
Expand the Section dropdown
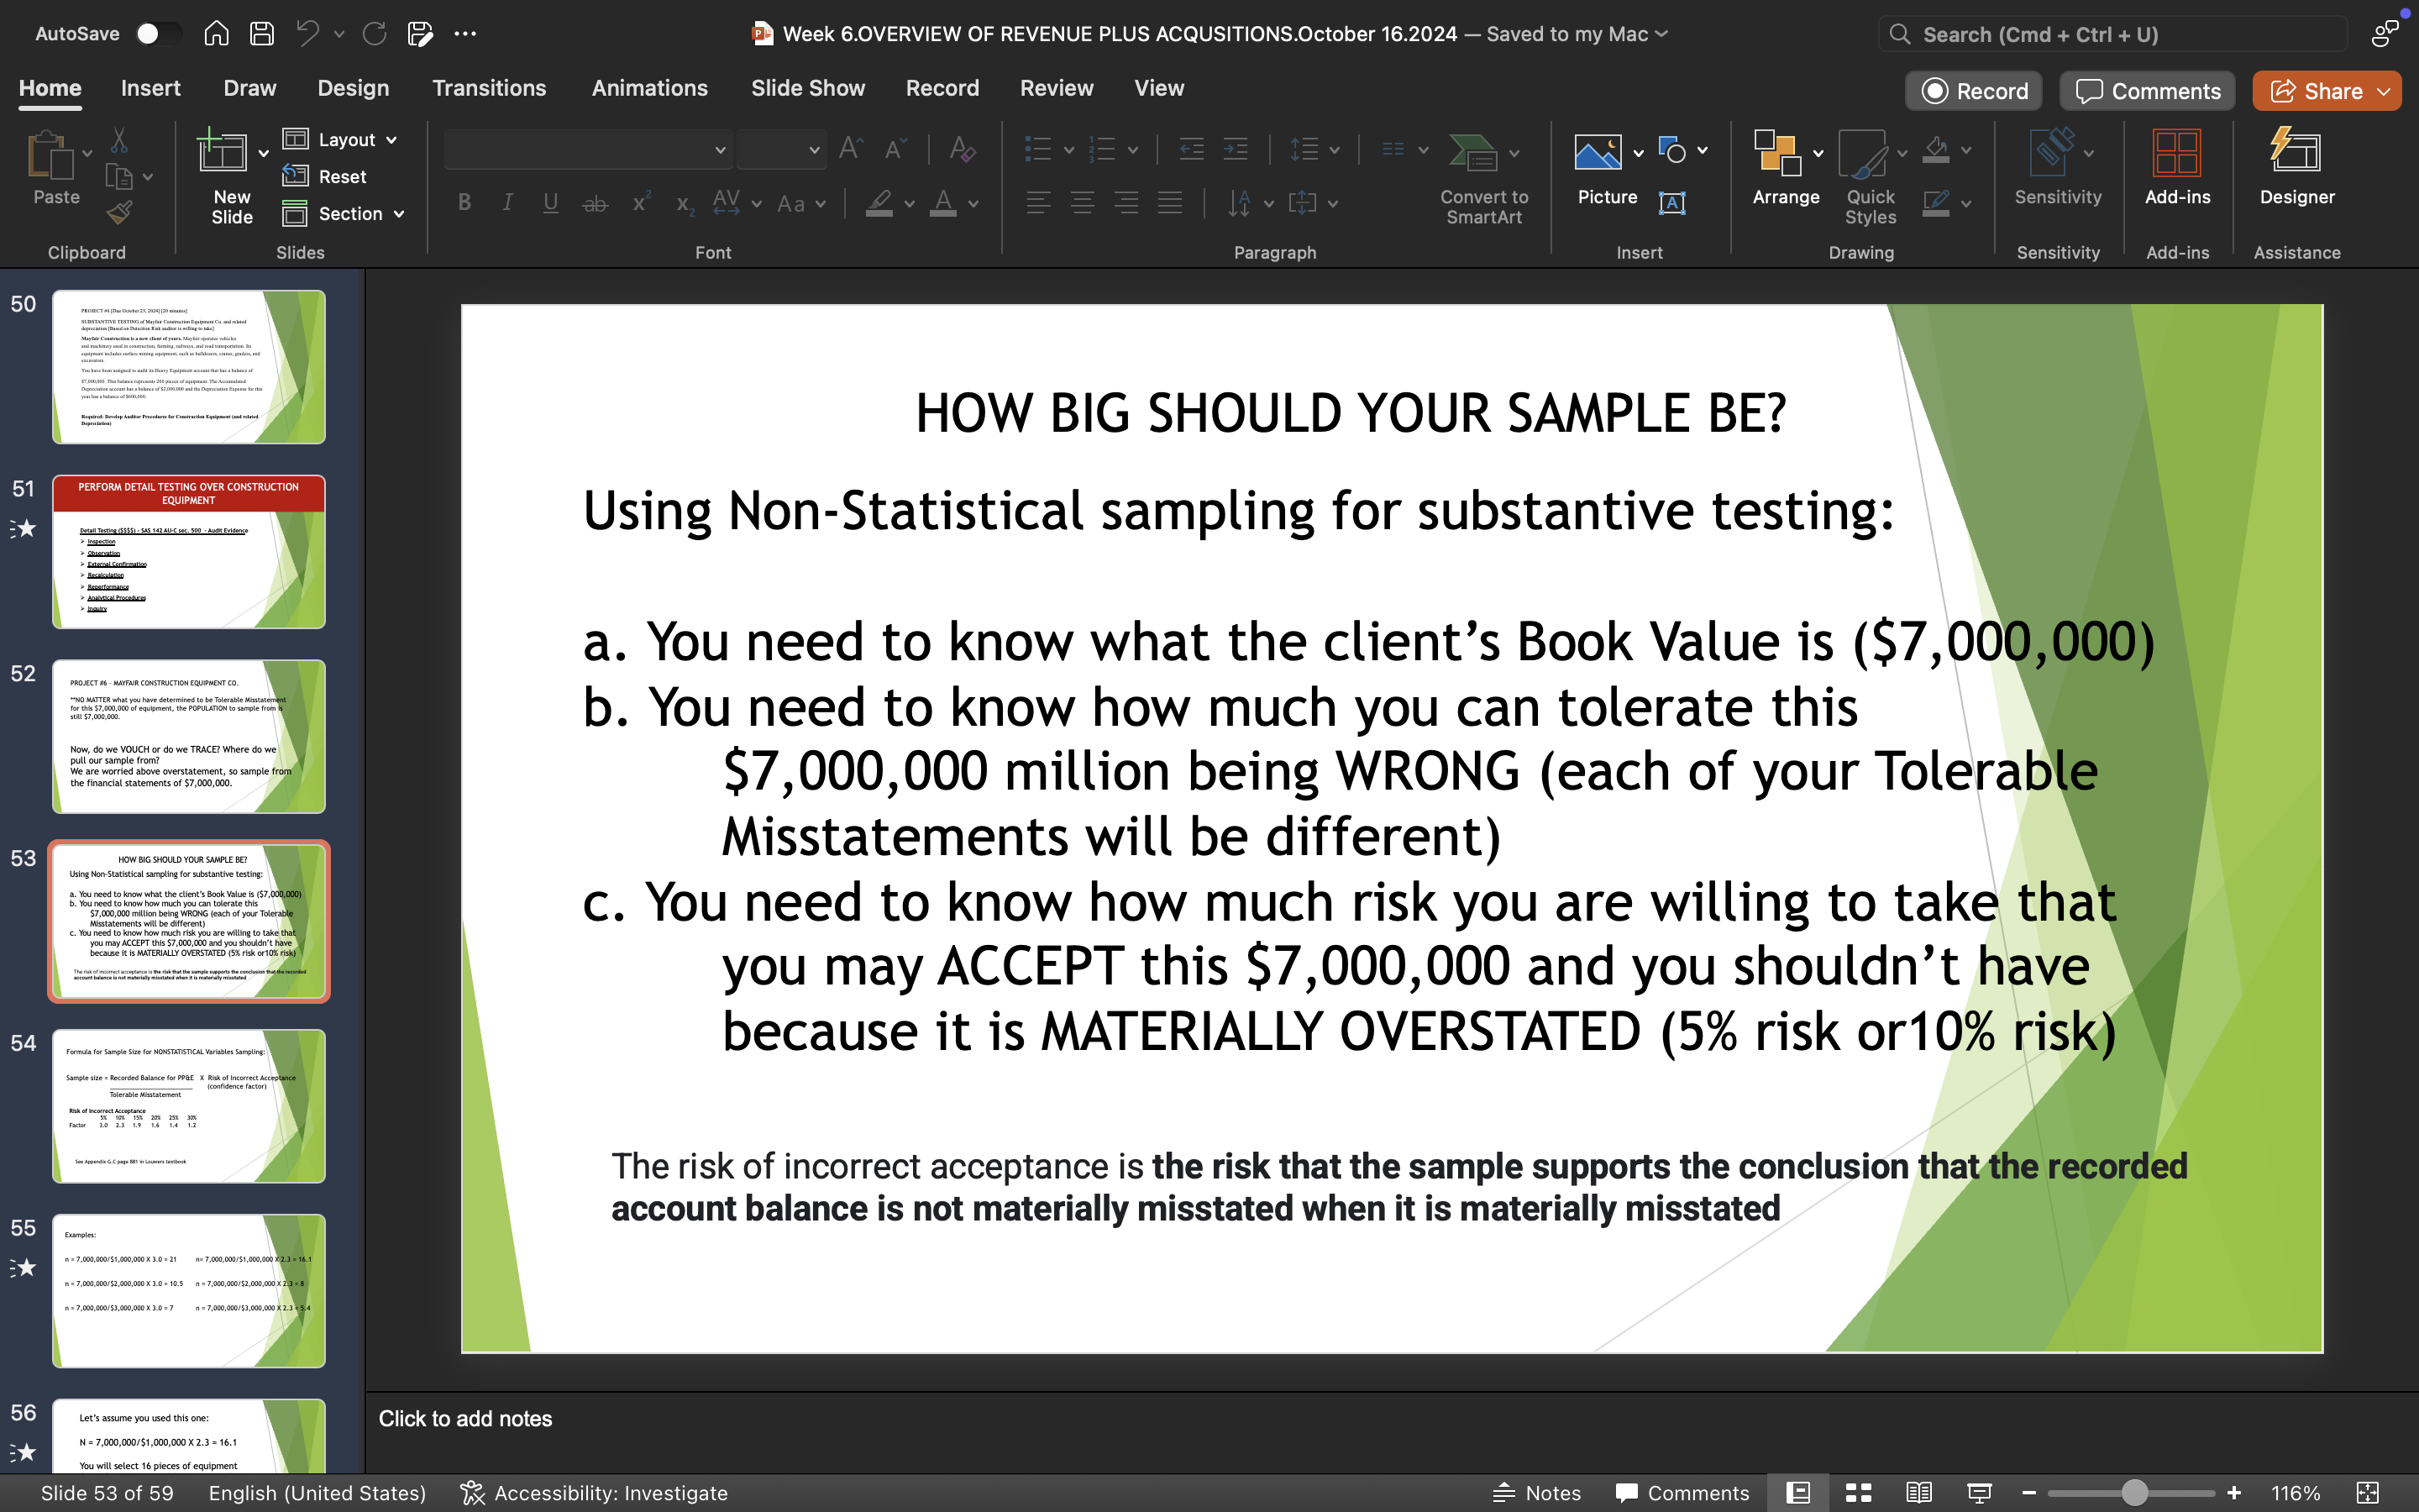click(x=399, y=214)
